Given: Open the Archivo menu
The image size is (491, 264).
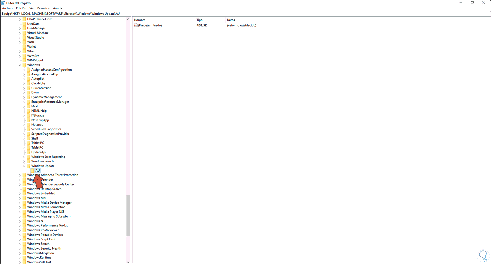Looking at the screenshot, I should 7,8.
